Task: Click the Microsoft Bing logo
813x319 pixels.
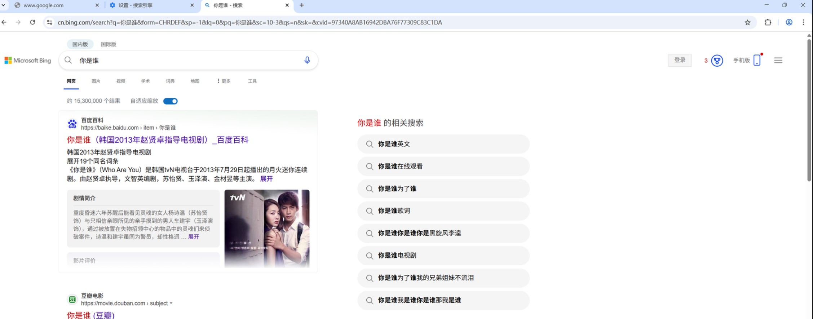Action: click(x=28, y=60)
